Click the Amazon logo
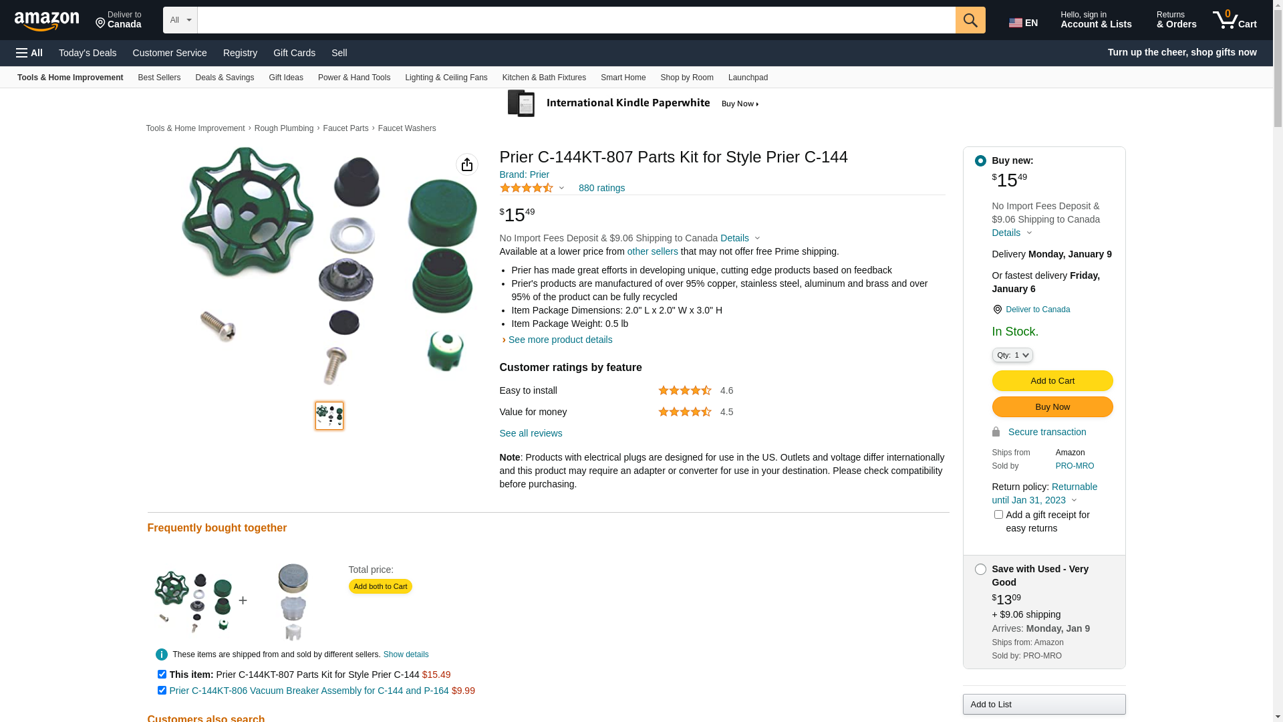The height and width of the screenshot is (722, 1283). (47, 21)
